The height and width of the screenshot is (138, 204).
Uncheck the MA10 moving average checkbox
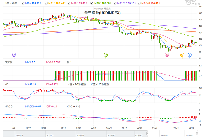tap(46, 3)
